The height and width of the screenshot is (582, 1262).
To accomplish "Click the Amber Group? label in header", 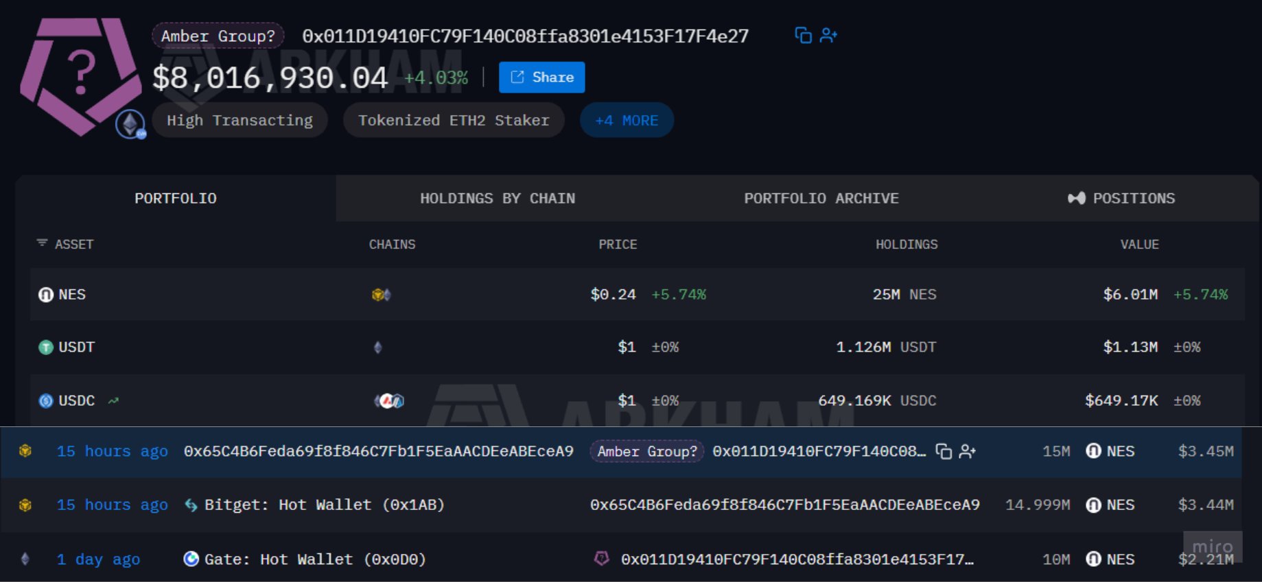I will [218, 36].
